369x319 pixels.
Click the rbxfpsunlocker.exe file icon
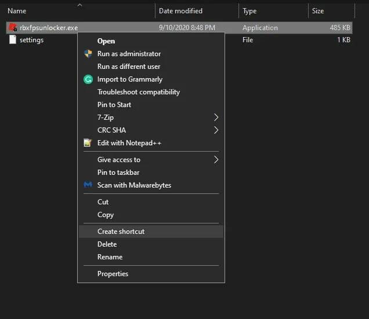tap(13, 28)
